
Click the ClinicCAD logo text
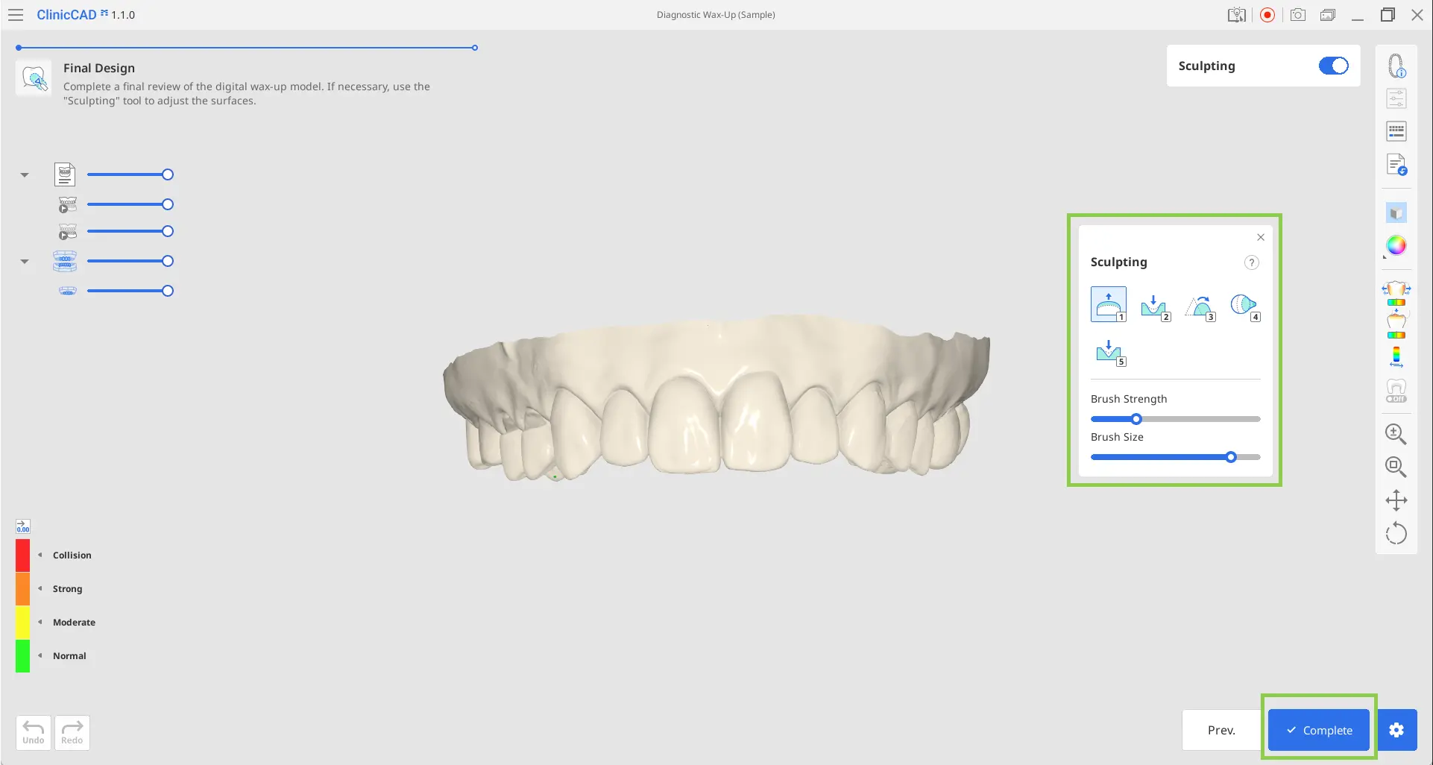pyautogui.click(x=66, y=15)
